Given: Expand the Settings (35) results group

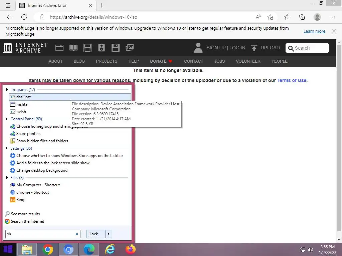Looking at the screenshot, I should click(7, 148).
